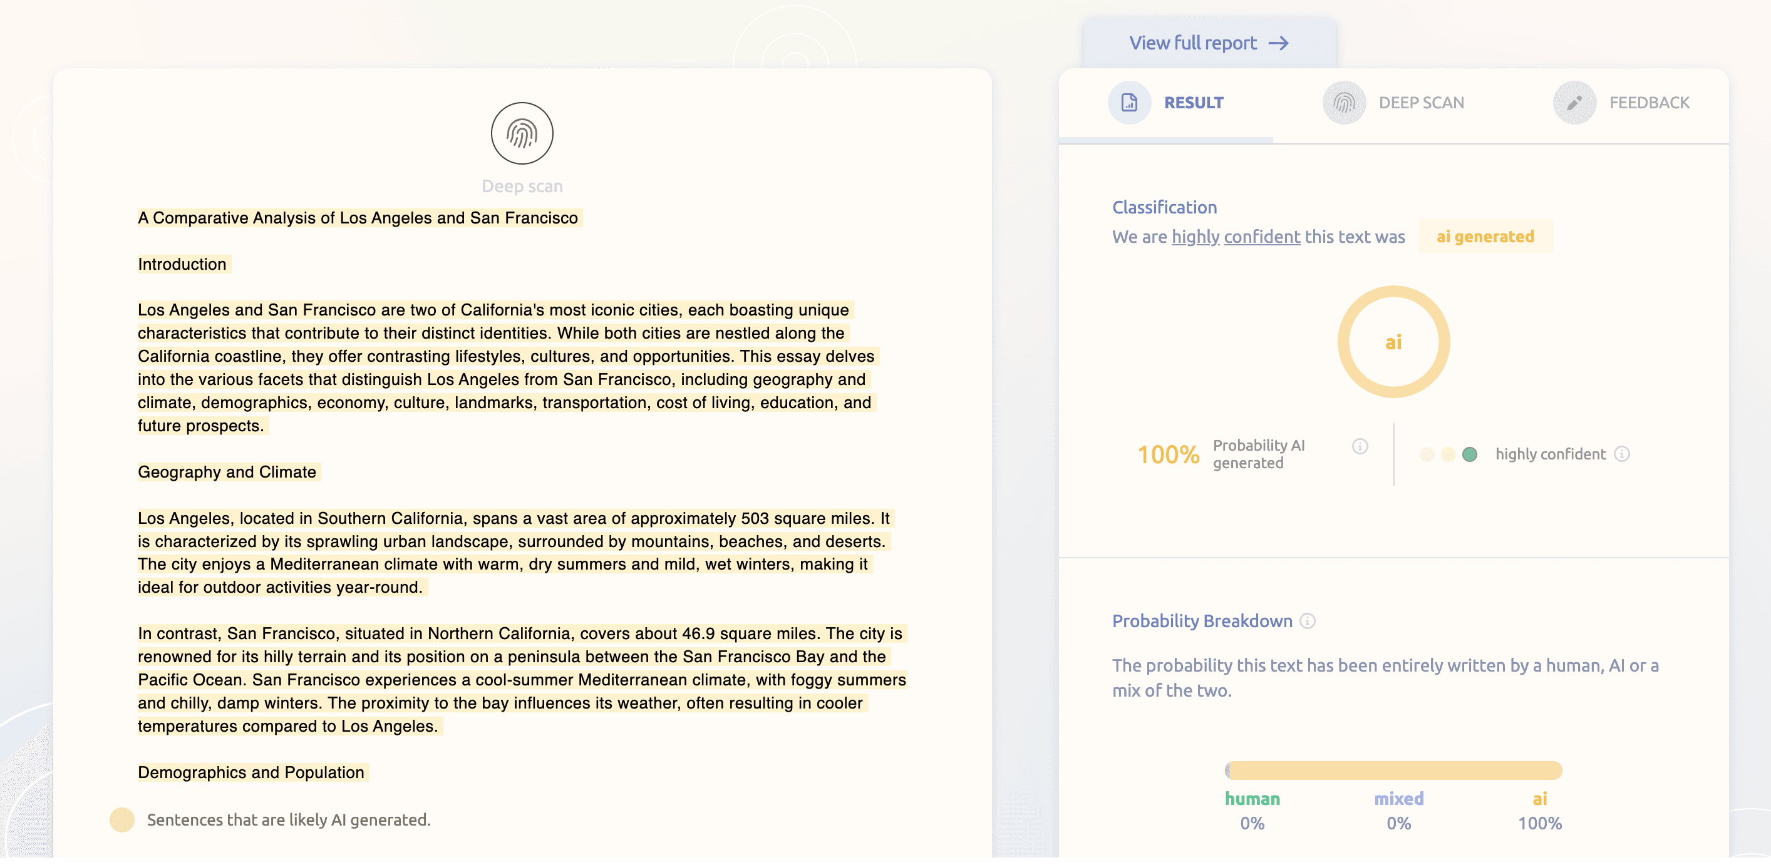Click info icon beside Probability AI generated
The height and width of the screenshot is (865, 1771).
point(1359,447)
